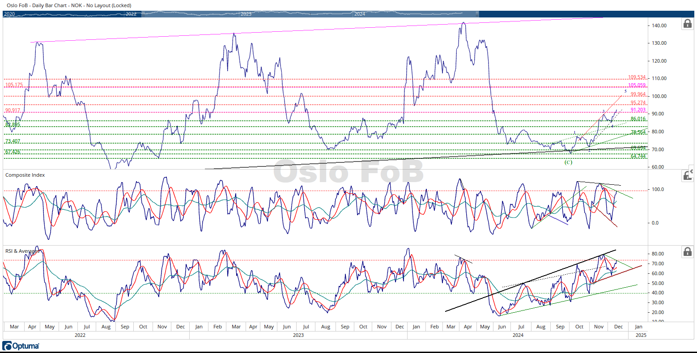
Task: Click the 91.203 level label
Action: click(x=638, y=110)
